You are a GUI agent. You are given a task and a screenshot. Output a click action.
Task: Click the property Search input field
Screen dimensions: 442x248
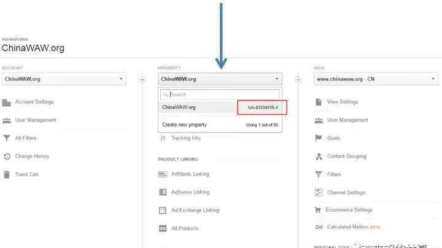(x=223, y=95)
